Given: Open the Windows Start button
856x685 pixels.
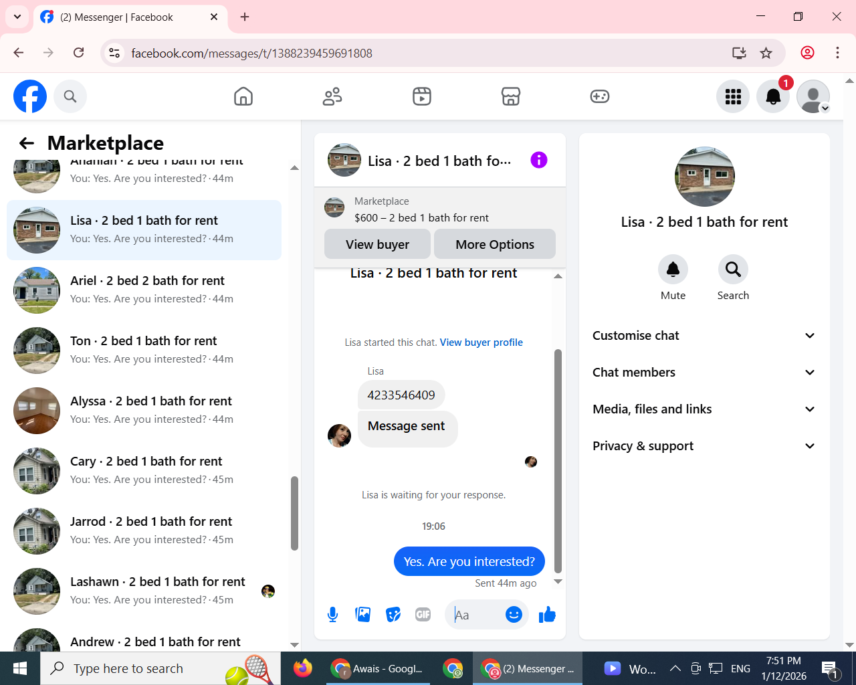Looking at the screenshot, I should [x=20, y=668].
